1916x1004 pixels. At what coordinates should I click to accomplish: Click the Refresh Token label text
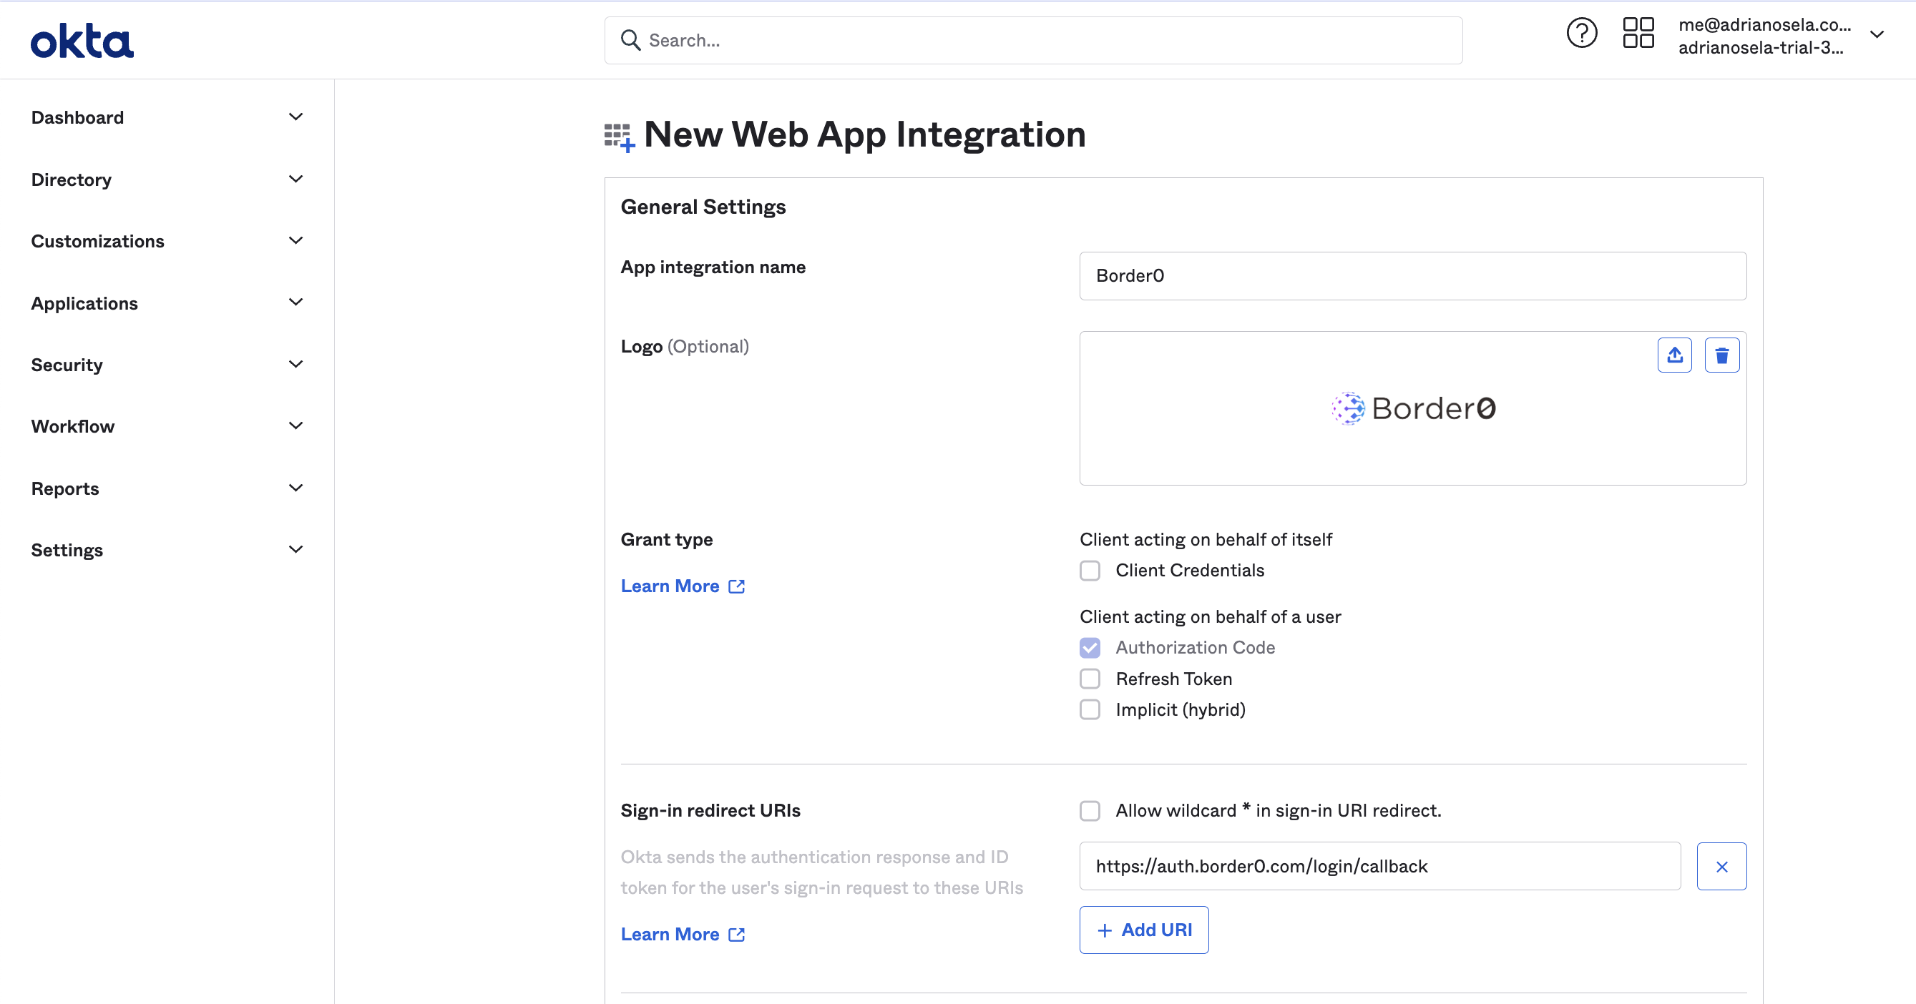1173,679
